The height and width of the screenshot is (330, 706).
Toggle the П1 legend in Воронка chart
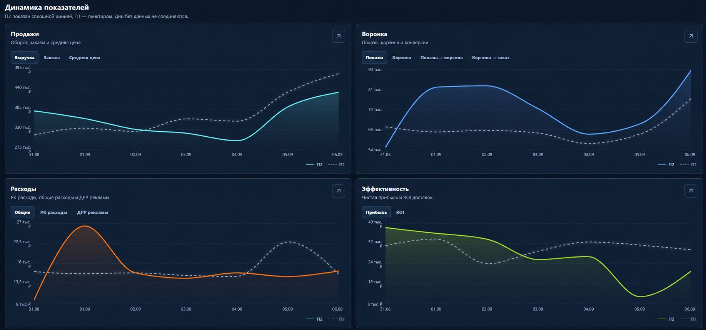point(689,164)
